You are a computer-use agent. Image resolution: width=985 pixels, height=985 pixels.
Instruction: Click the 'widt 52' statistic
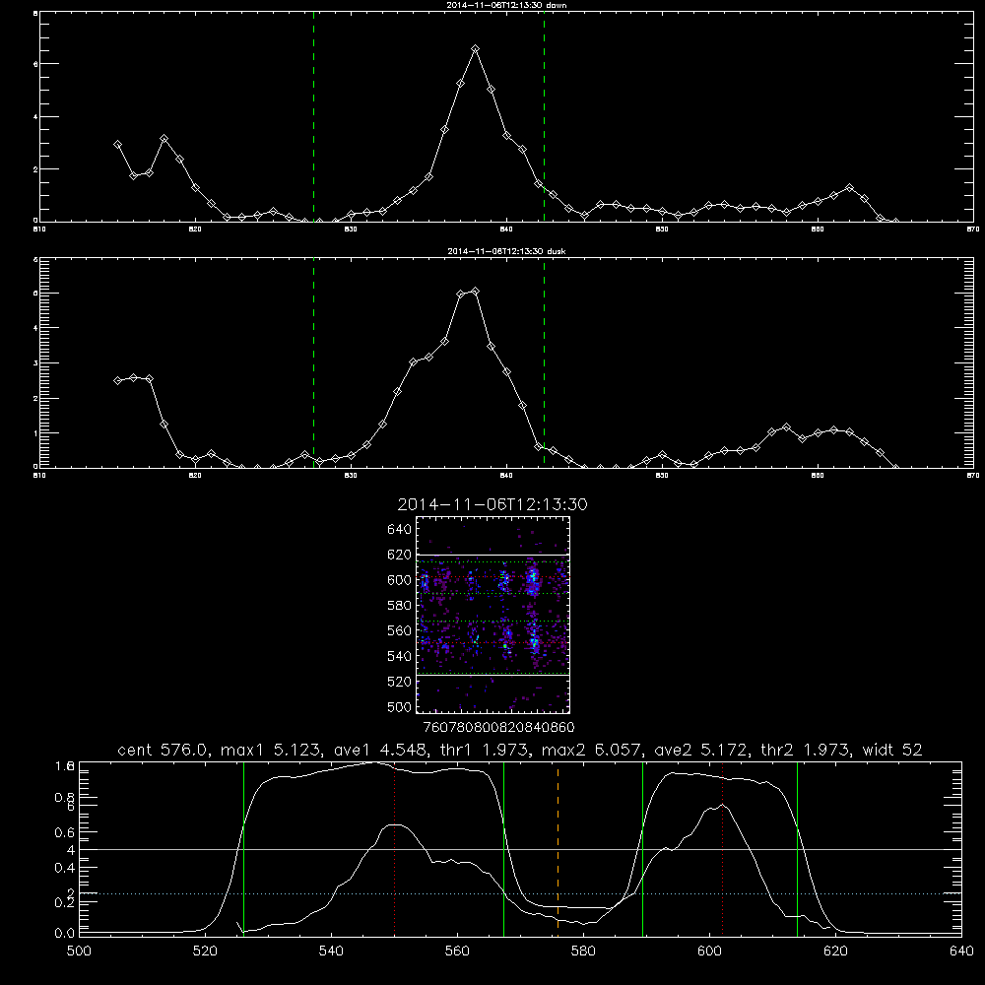tap(892, 750)
